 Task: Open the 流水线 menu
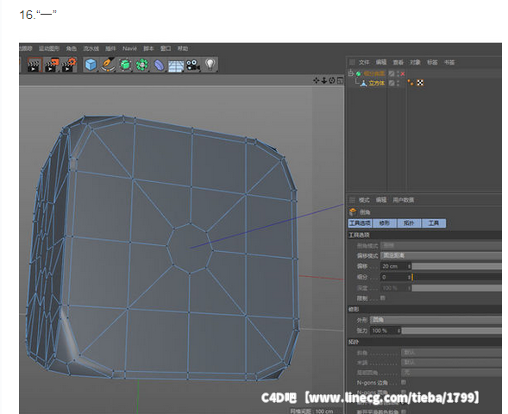pos(91,48)
